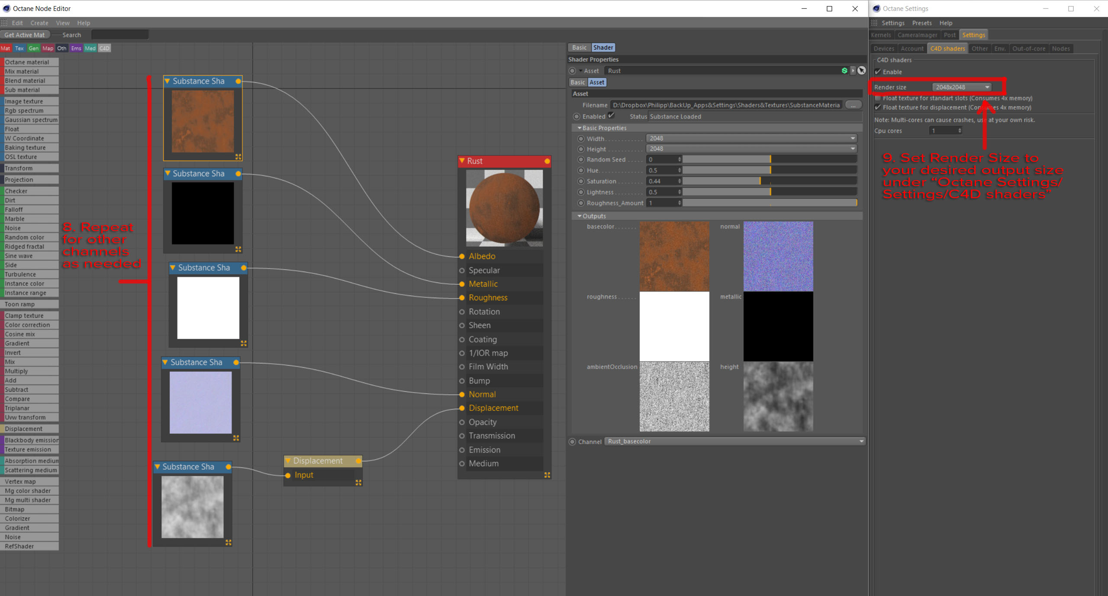The image size is (1108, 596).
Task: Click the output port of Displacement node
Action: 358,461
